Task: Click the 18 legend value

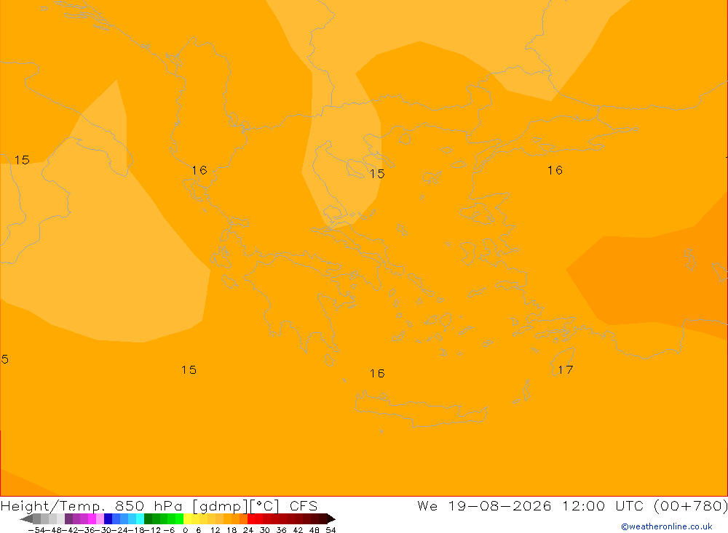Action: click(x=232, y=530)
